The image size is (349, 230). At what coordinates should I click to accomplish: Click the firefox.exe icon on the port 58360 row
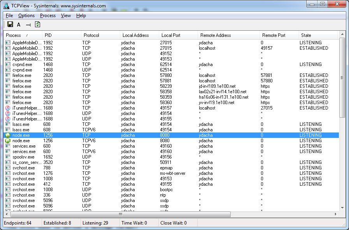(x=8, y=103)
